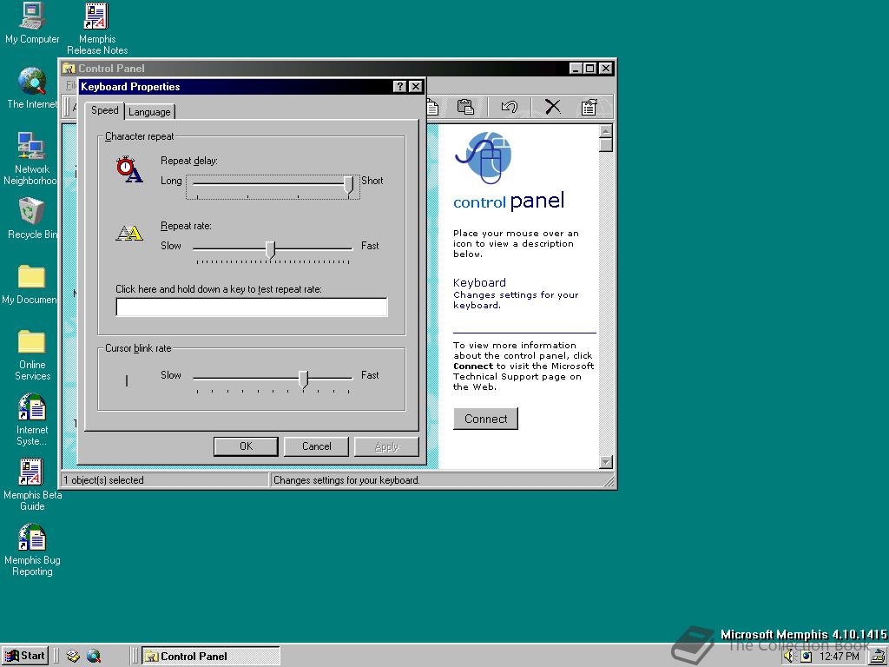Click the Repeat delay slider thumb
The image size is (889, 667).
point(349,185)
